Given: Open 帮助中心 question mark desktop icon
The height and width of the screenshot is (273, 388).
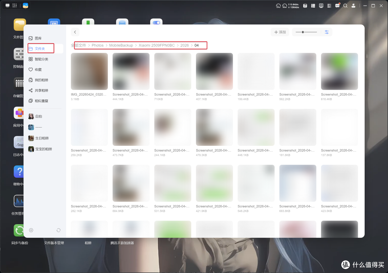Looking at the screenshot, I should click(19, 171).
